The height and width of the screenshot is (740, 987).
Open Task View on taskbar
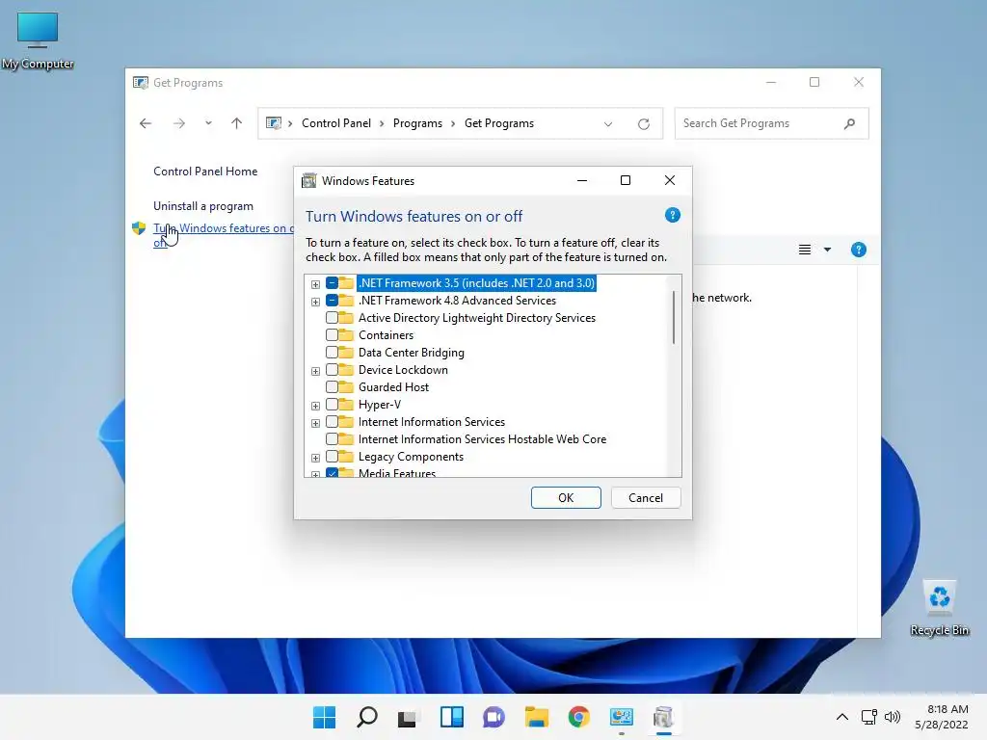pyautogui.click(x=408, y=717)
